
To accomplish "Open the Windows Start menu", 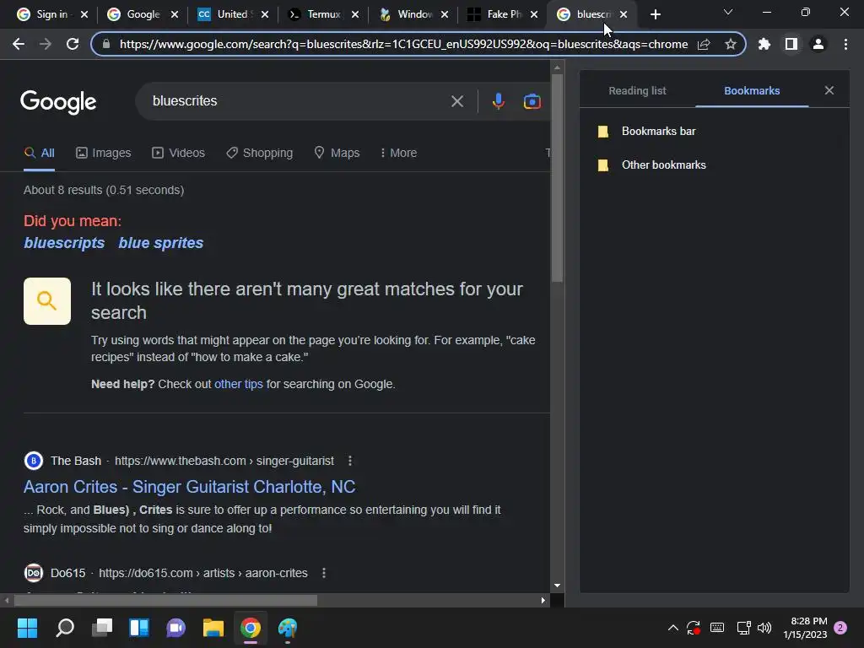I will pyautogui.click(x=27, y=628).
